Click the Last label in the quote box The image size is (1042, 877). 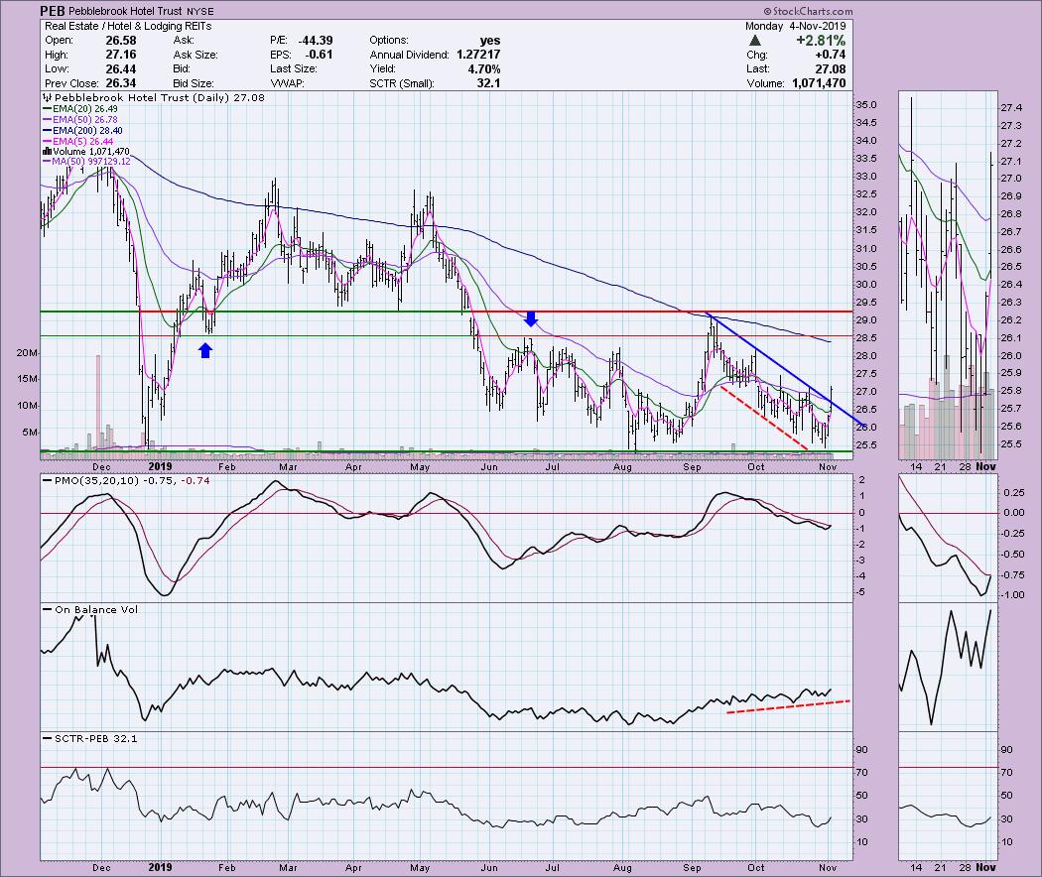tap(757, 69)
